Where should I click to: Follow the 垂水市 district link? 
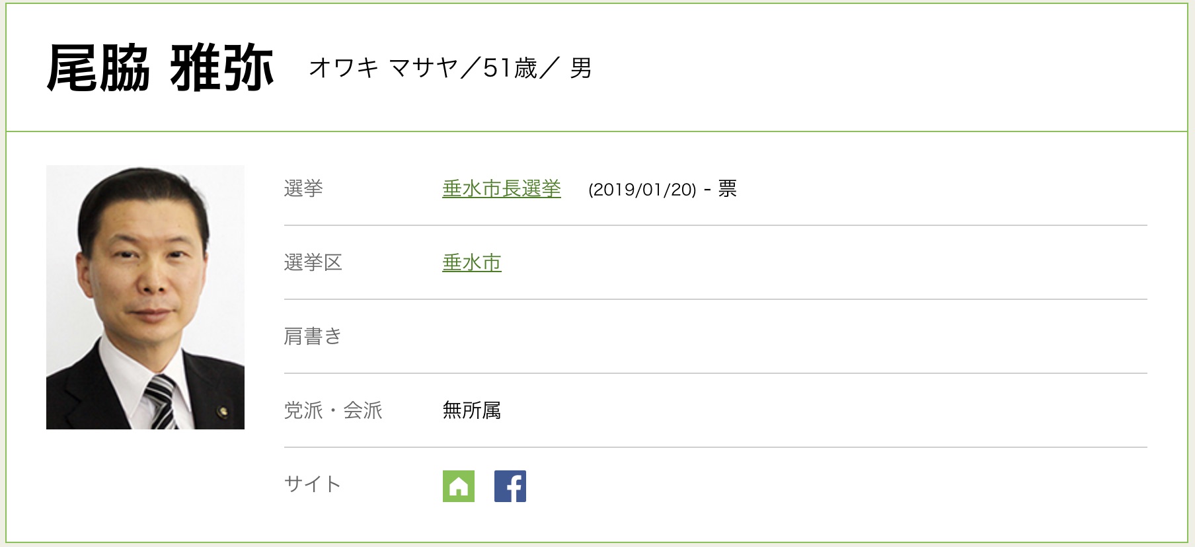(472, 263)
